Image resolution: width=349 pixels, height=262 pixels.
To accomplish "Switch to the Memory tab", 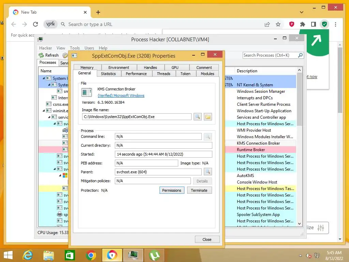I will point(87,68).
